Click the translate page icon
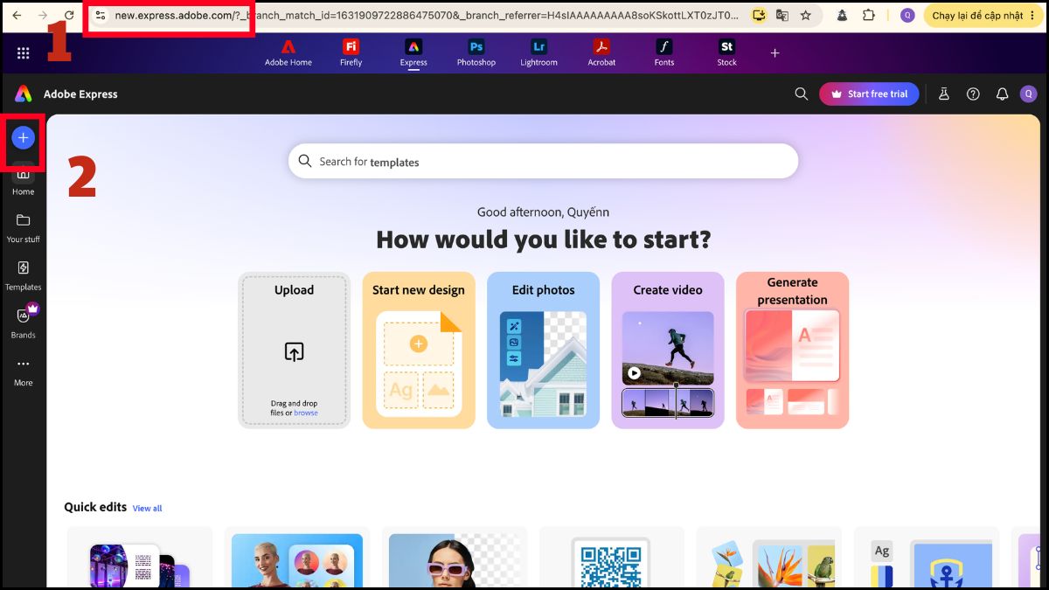The image size is (1049, 590). coord(782,16)
